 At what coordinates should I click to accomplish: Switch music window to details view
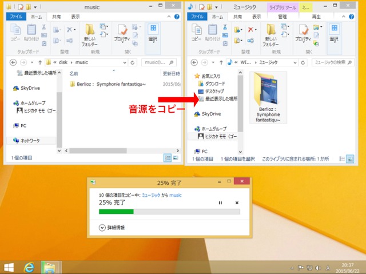coord(168,157)
